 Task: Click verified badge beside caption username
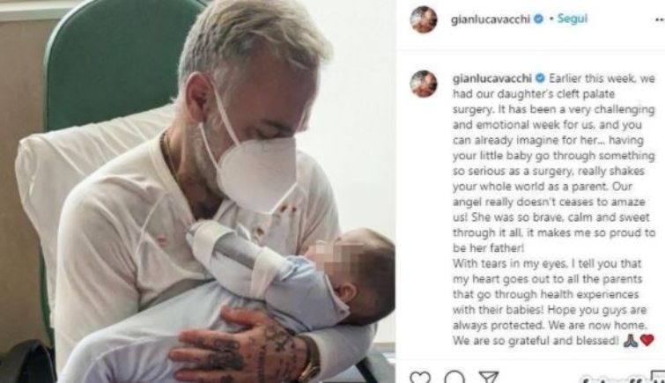click(540, 78)
